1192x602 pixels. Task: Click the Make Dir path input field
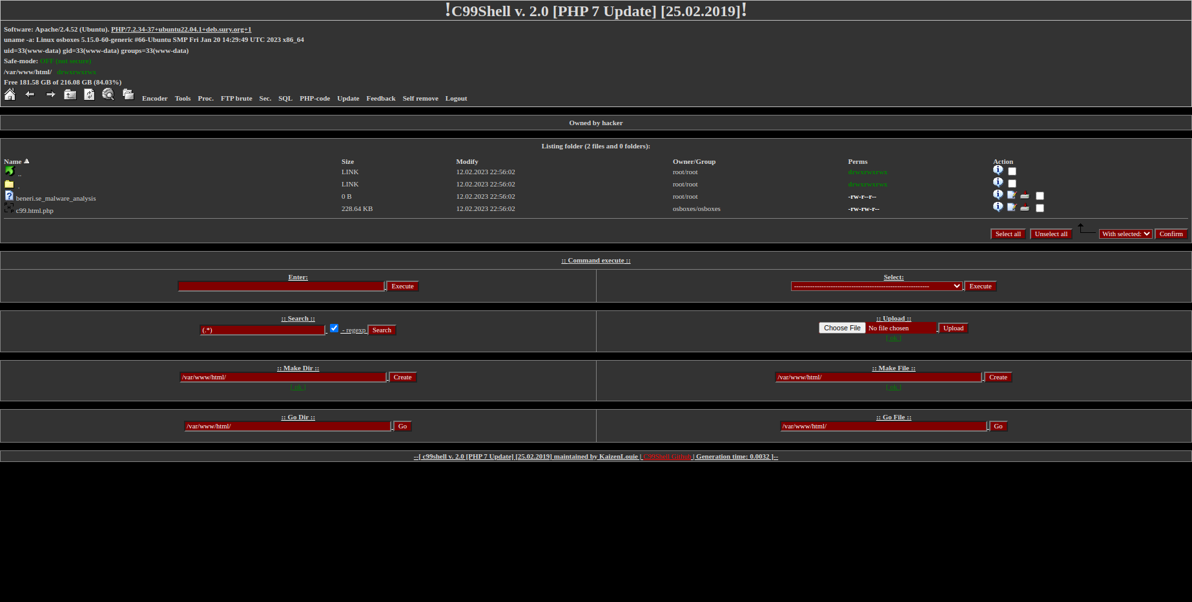(x=283, y=377)
